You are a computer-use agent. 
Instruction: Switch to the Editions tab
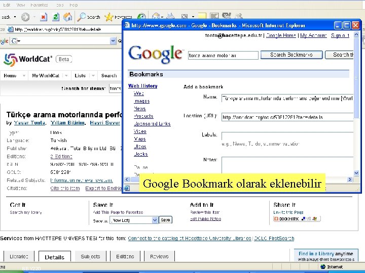coord(125,256)
